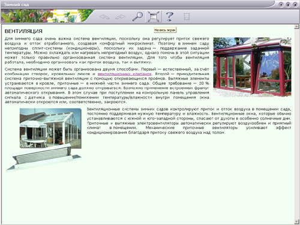Click the 'На весь экран' tooltip
The image size is (300, 225).
[x=165, y=30]
